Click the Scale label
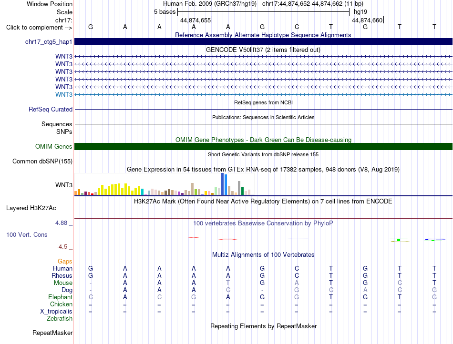This screenshot has height=344, width=453. tap(64, 12)
